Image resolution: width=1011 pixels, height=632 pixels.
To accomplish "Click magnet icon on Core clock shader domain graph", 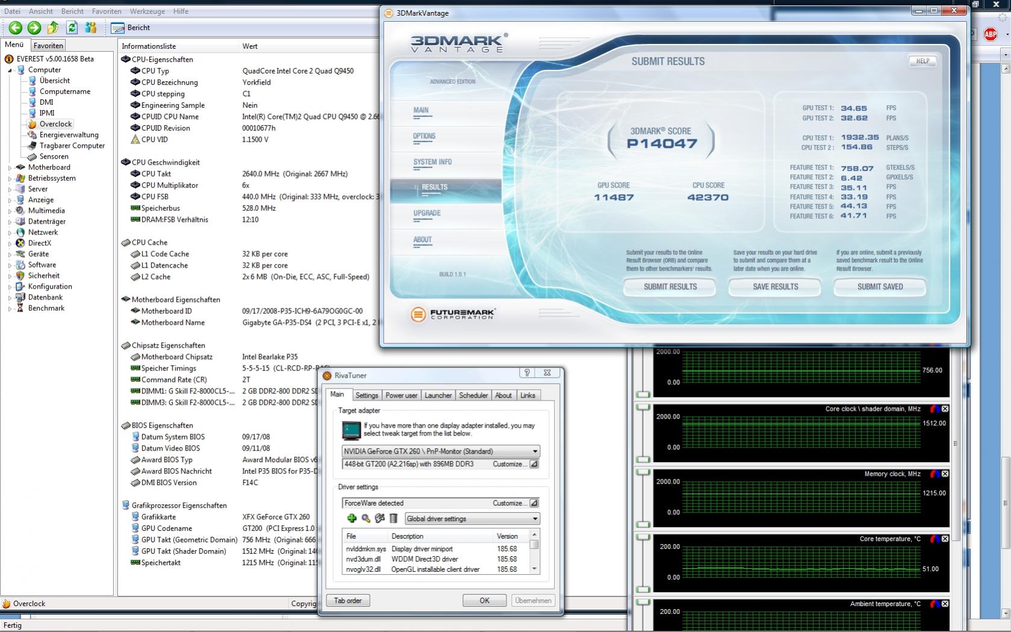I will pyautogui.click(x=935, y=409).
